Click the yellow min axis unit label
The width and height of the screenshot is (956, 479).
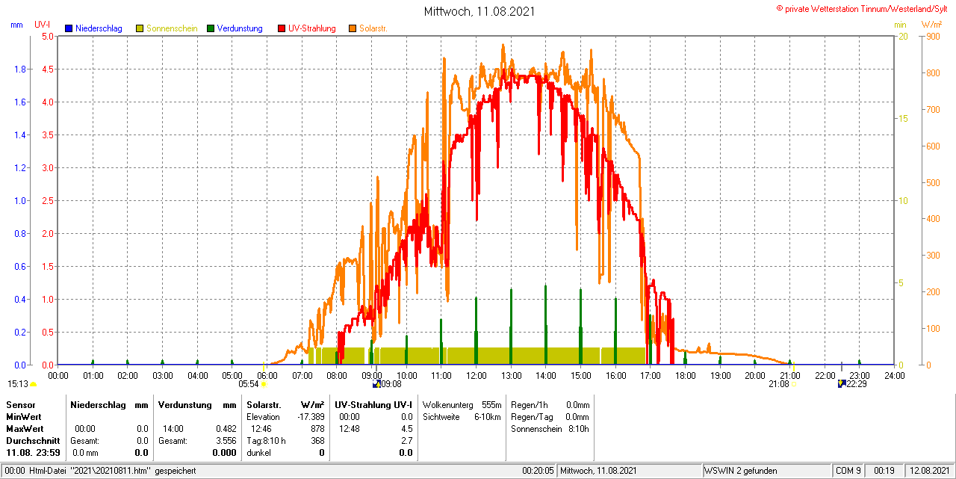click(x=901, y=25)
